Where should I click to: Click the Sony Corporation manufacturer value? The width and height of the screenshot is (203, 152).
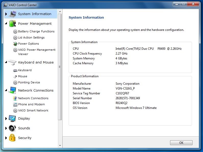tap(127, 84)
